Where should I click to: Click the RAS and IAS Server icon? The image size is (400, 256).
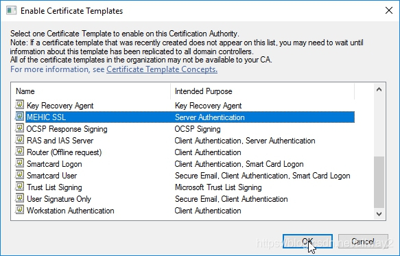pyautogui.click(x=19, y=140)
